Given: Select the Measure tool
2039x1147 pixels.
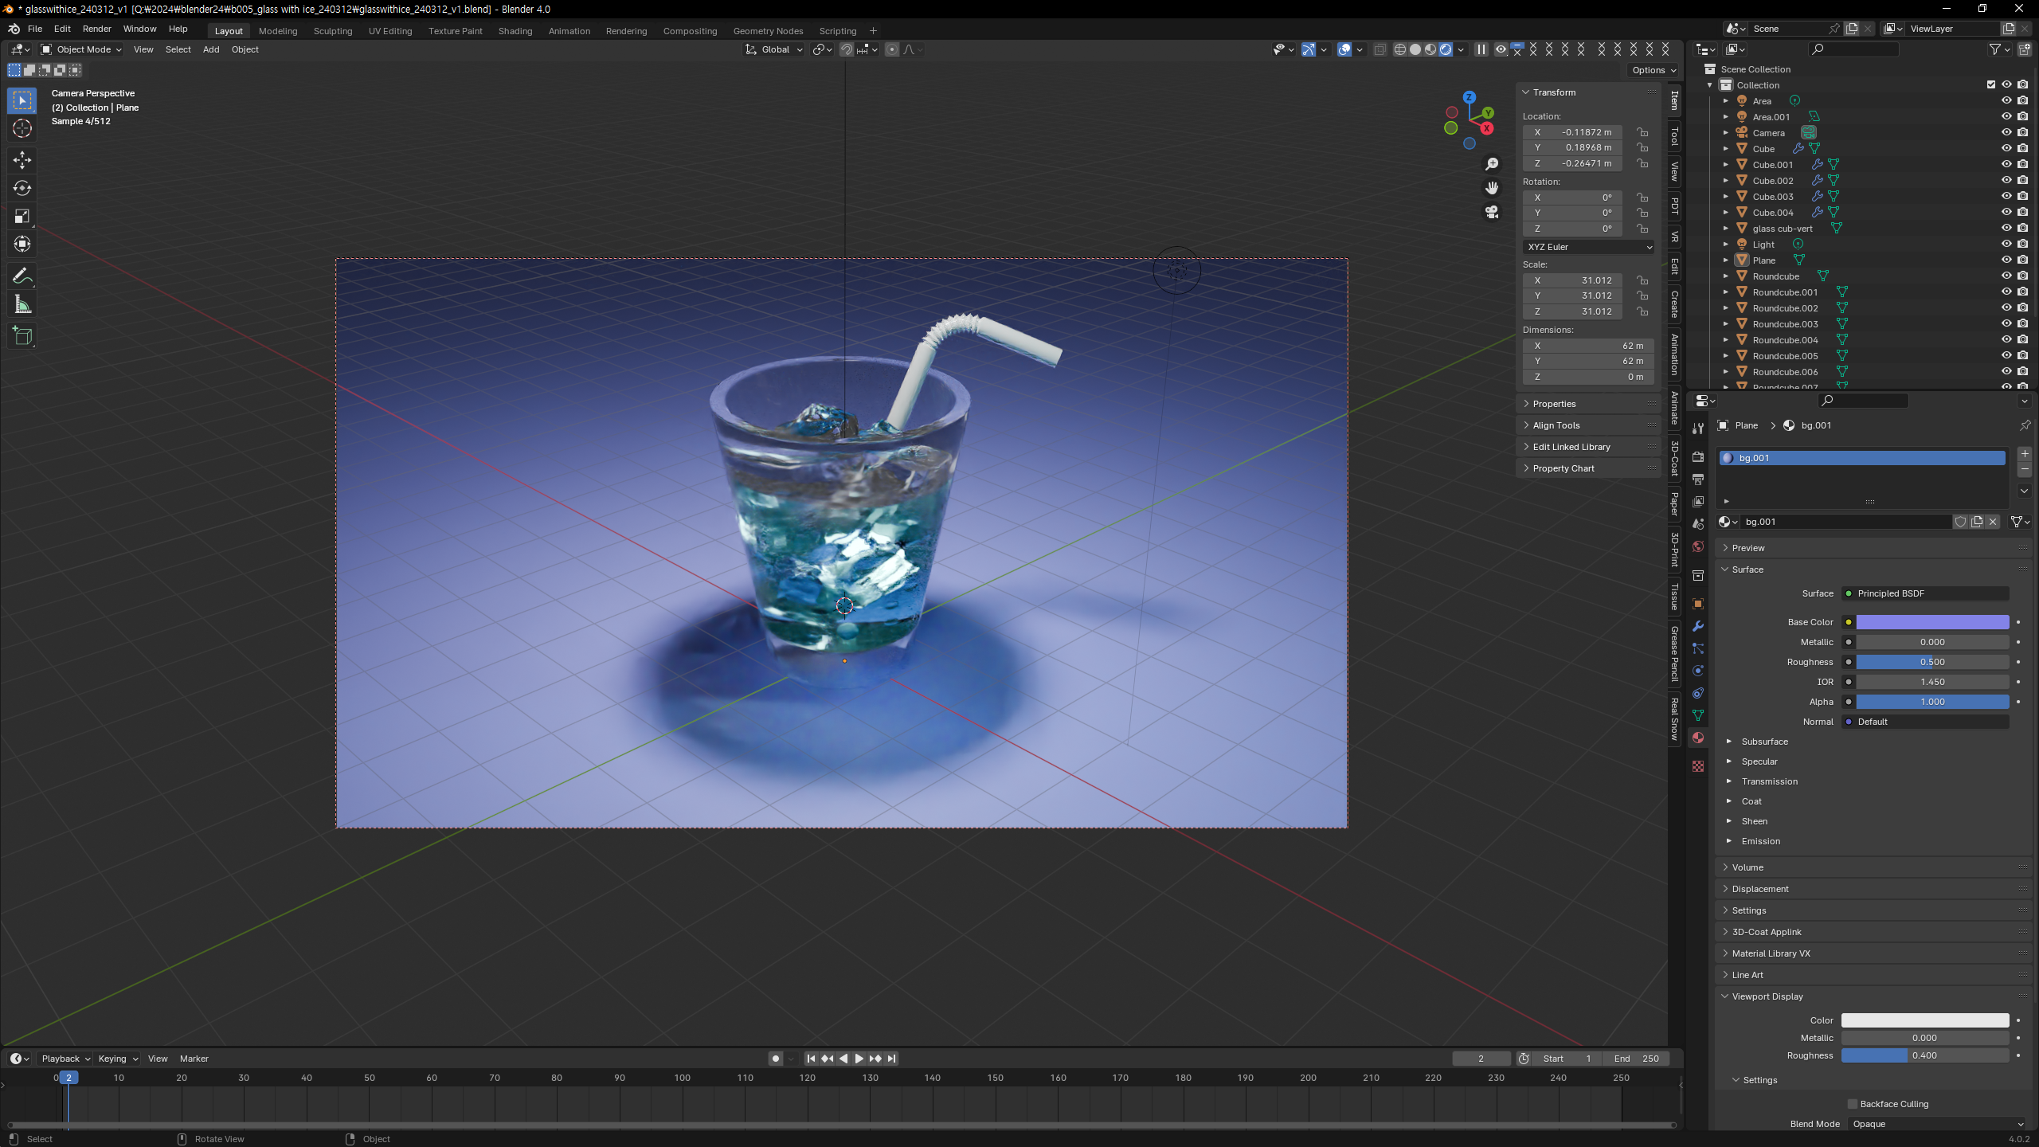Looking at the screenshot, I should click(22, 305).
